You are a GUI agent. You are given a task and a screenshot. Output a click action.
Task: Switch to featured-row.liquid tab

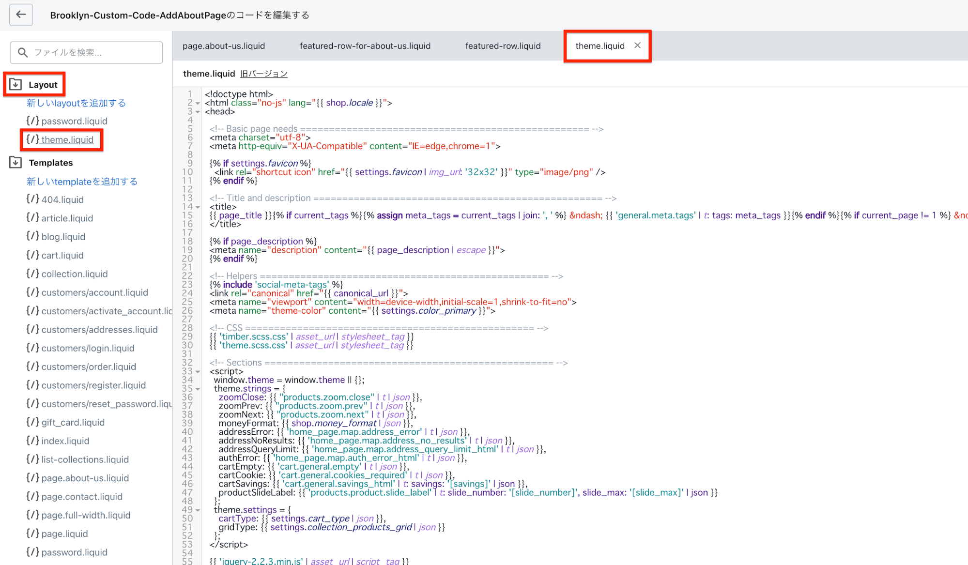click(x=503, y=46)
